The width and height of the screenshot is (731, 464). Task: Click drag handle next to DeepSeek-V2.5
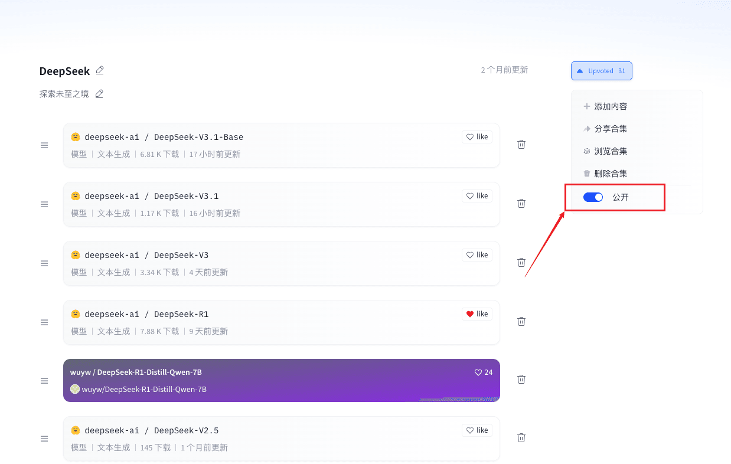point(44,439)
